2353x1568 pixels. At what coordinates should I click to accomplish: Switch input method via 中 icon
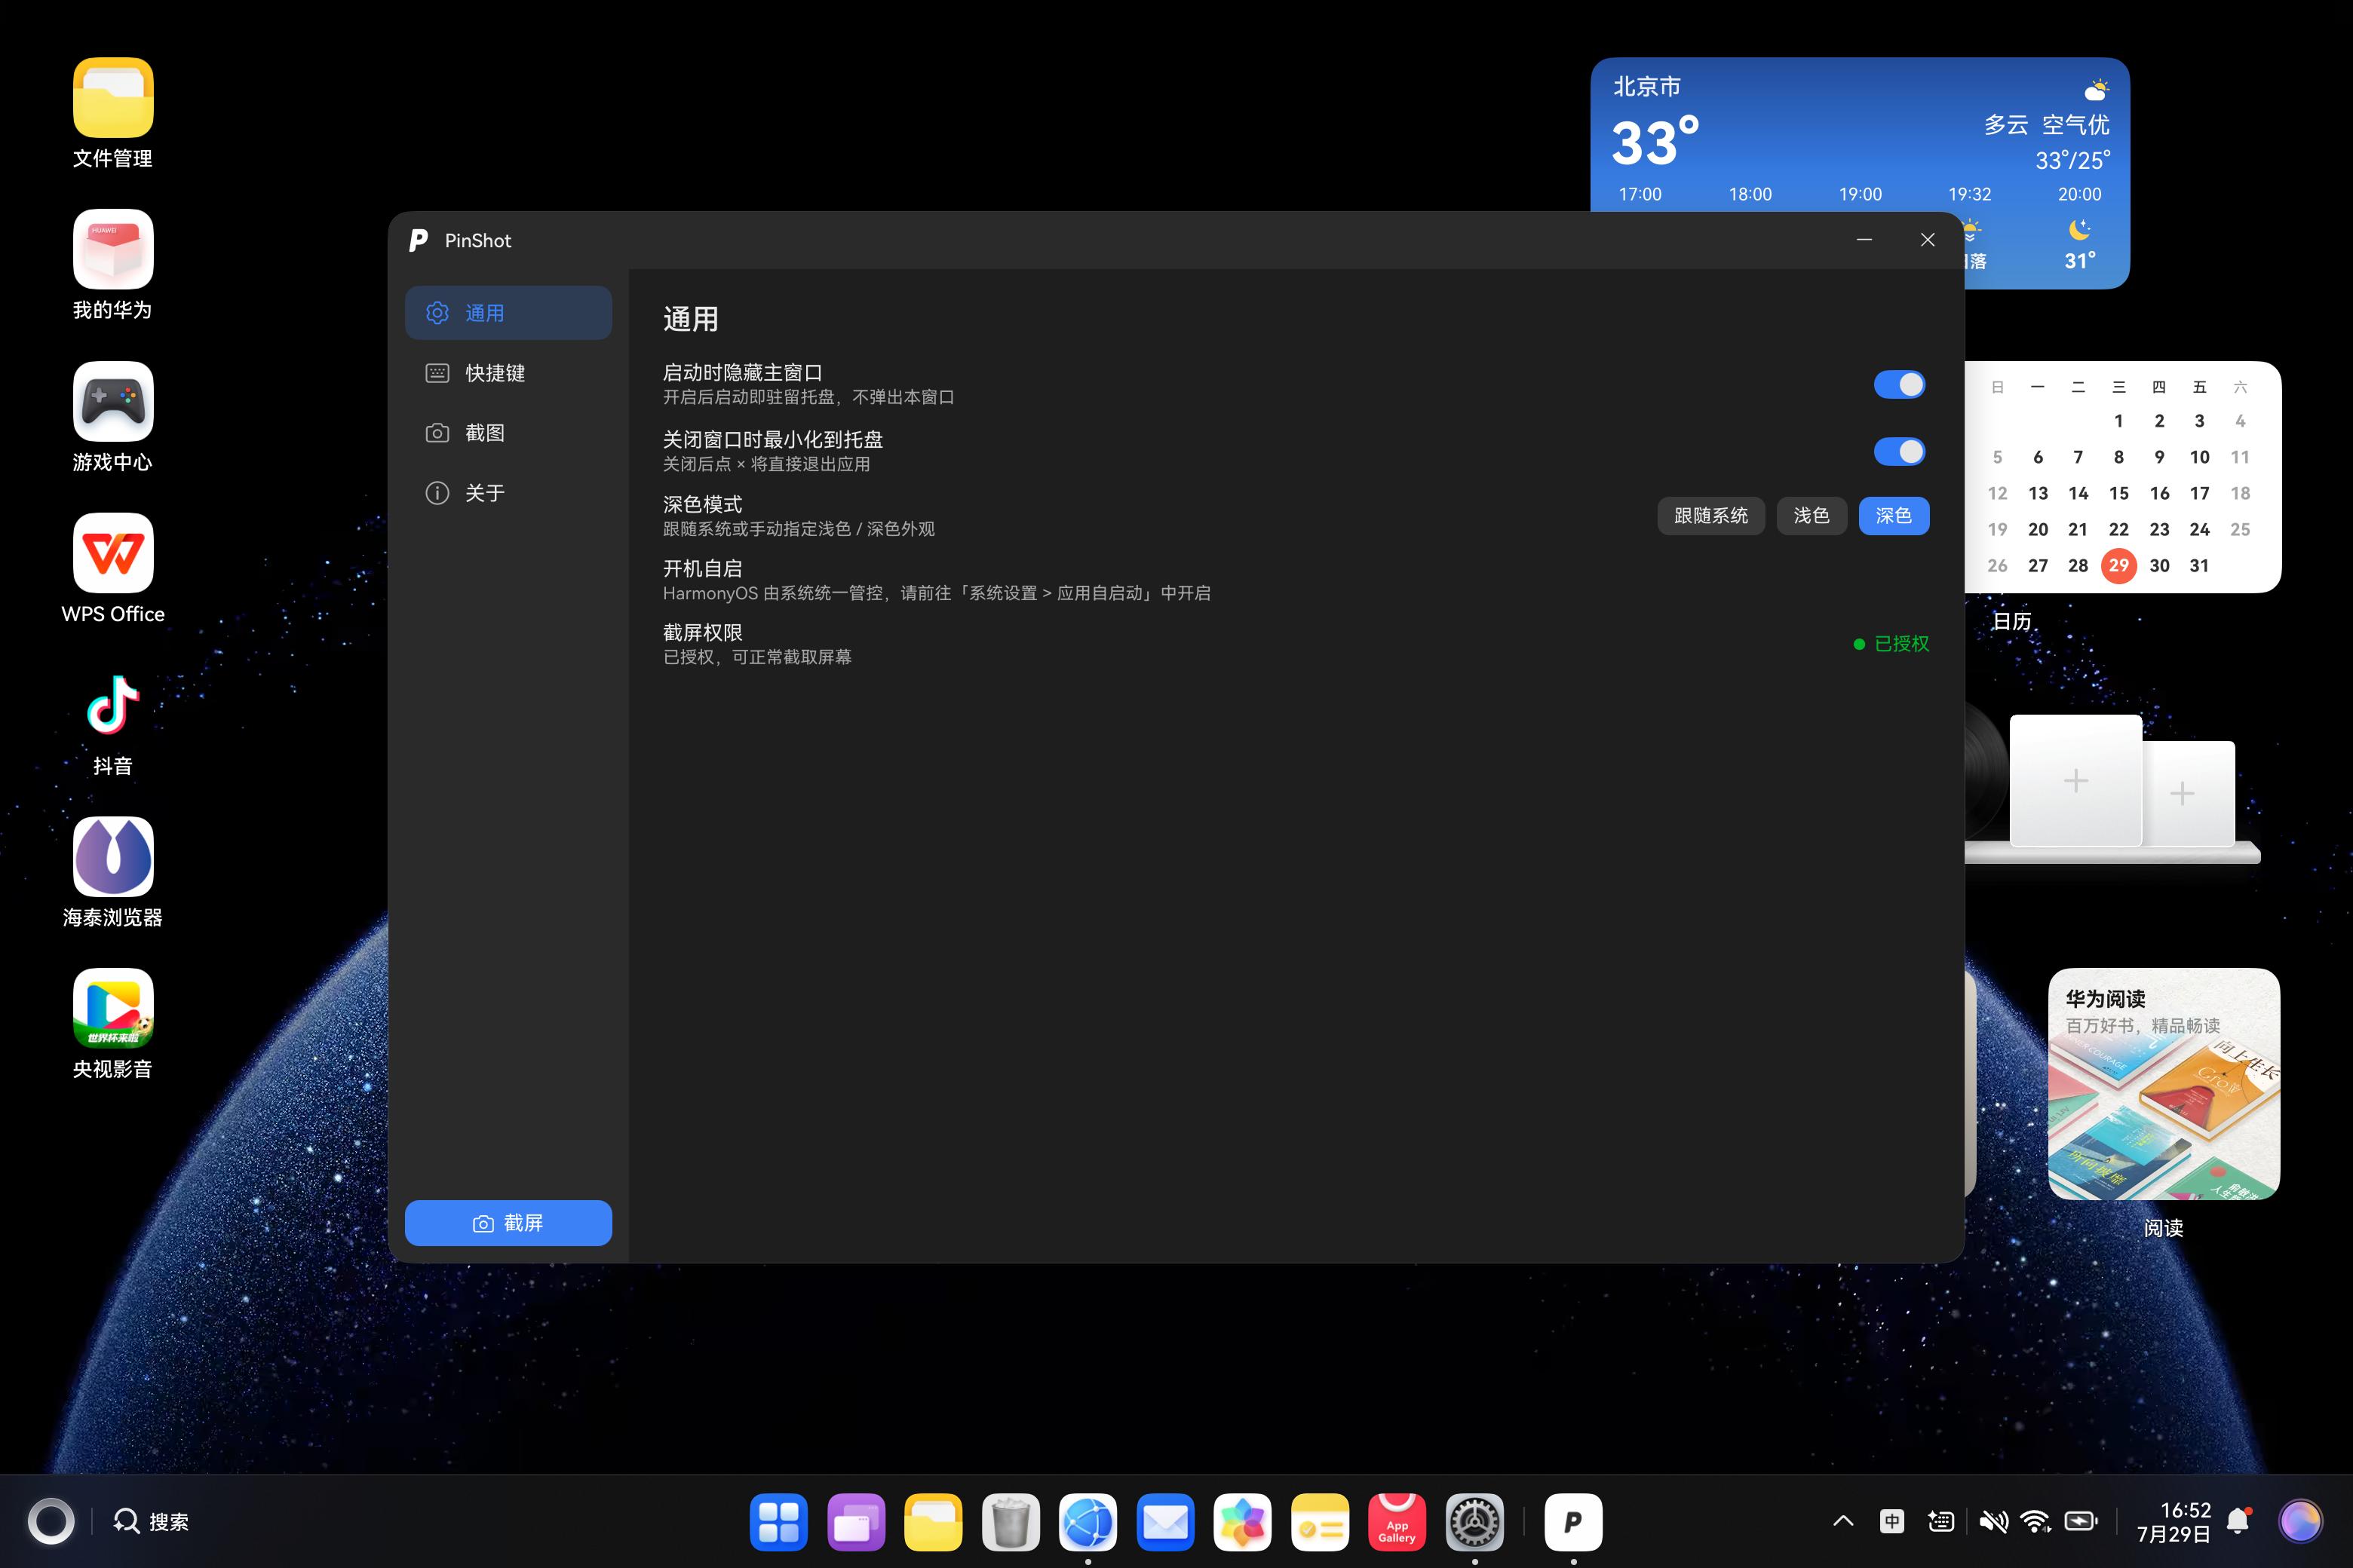(x=1891, y=1522)
